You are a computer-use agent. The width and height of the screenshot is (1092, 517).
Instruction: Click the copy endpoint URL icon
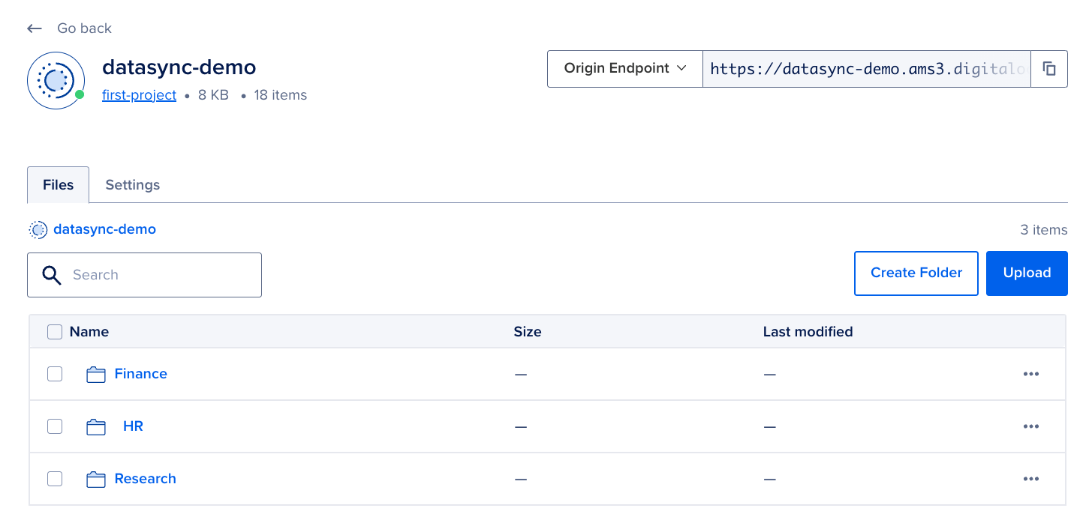(1049, 68)
